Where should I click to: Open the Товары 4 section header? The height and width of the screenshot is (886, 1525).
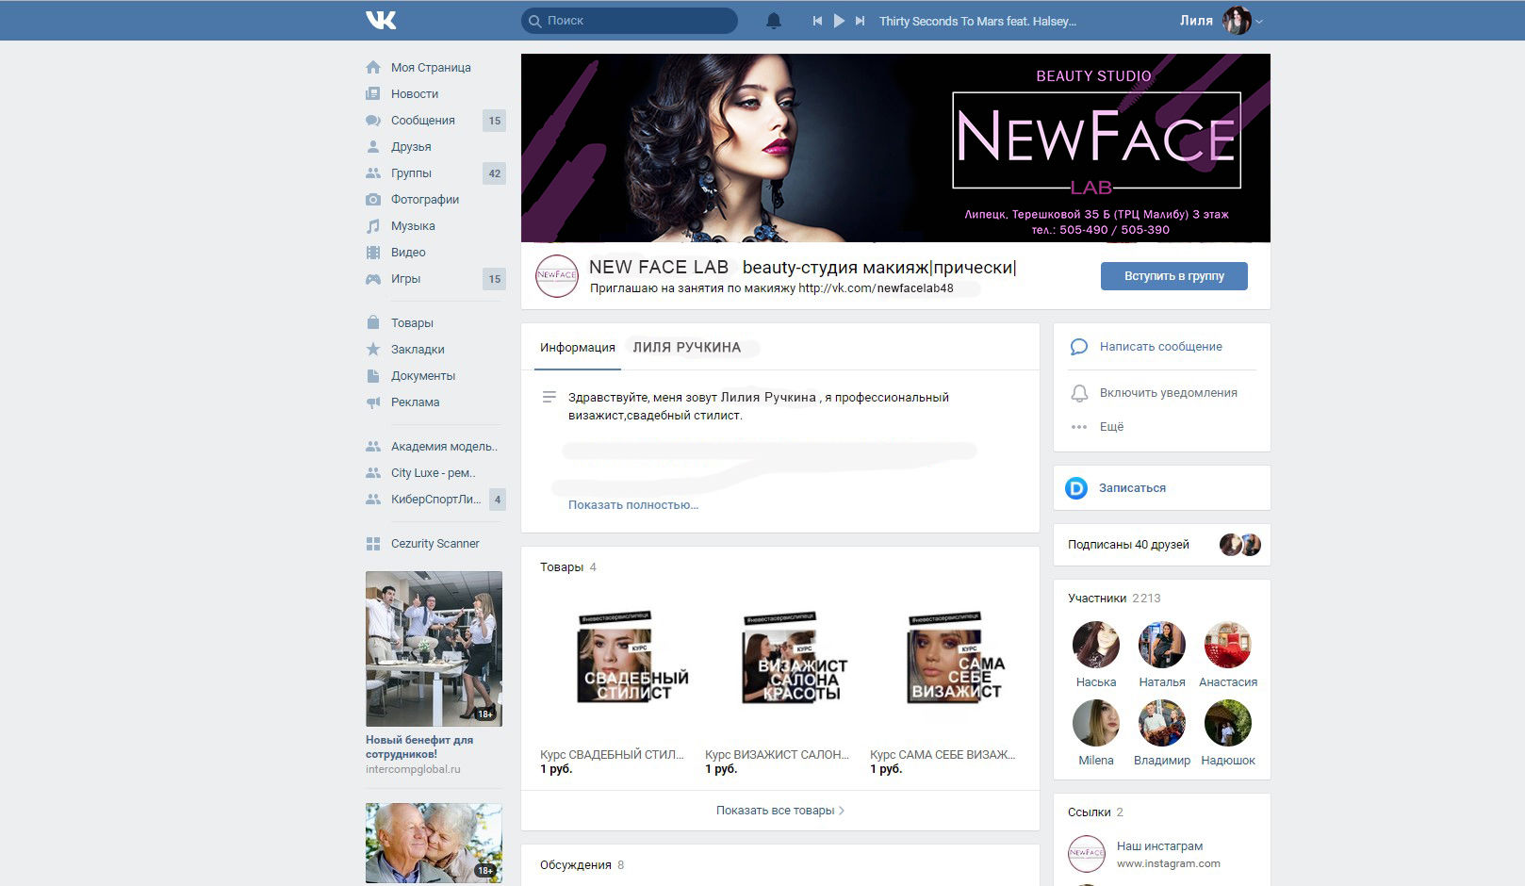pyautogui.click(x=568, y=567)
